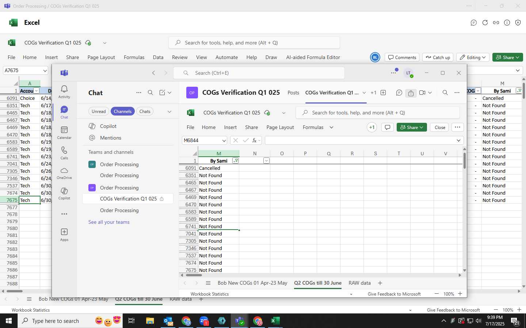Click the Comments button in background Excel
This screenshot has height=328, width=526.
click(x=402, y=57)
